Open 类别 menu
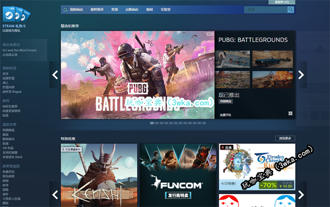330x207 pixels. click(x=114, y=9)
